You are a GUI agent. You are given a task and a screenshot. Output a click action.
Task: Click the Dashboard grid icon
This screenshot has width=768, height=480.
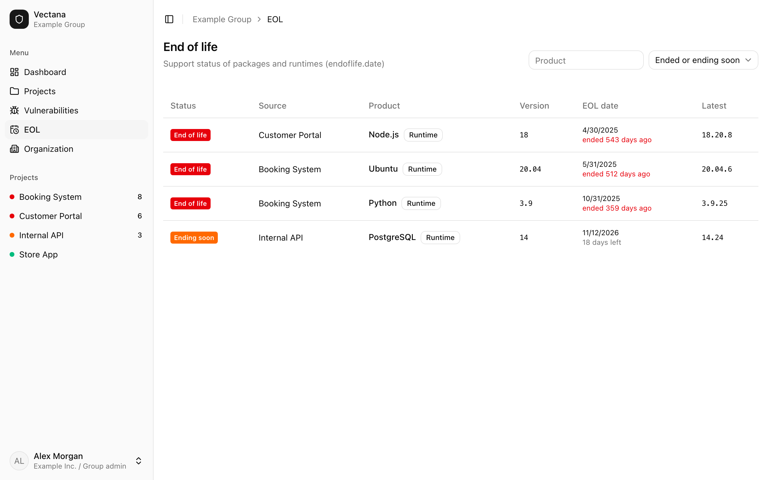14,72
